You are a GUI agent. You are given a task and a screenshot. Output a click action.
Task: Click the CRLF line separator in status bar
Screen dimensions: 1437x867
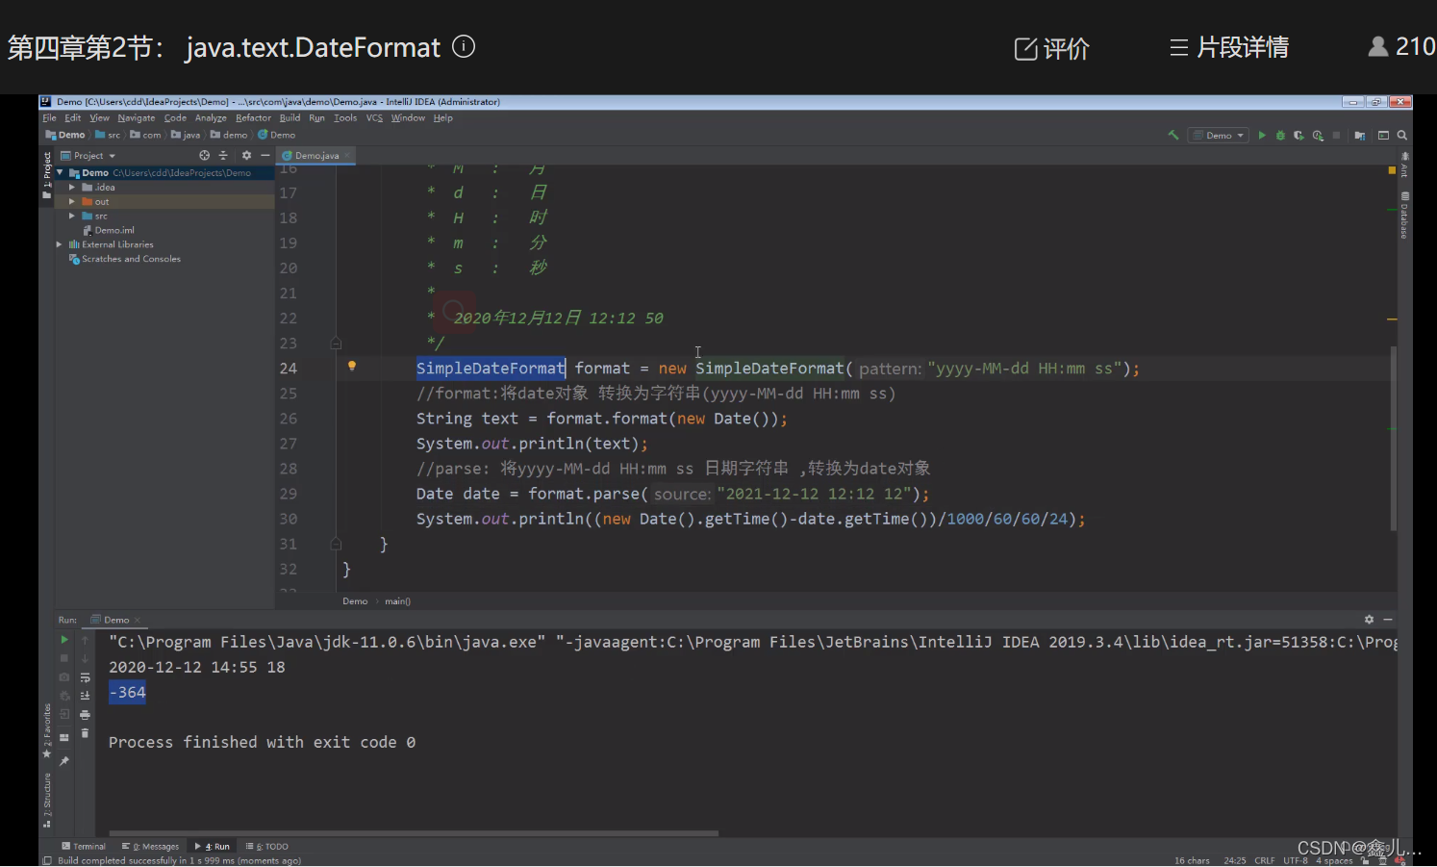pyautogui.click(x=1264, y=860)
